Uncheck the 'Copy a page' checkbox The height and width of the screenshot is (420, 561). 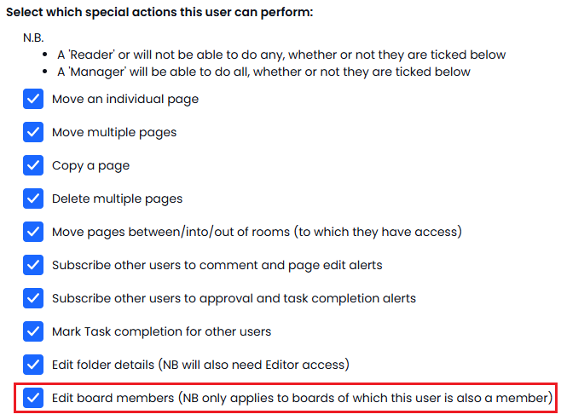(x=33, y=165)
